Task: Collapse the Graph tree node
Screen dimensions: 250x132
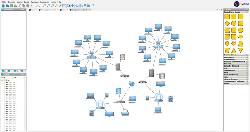Action: (x=2, y=80)
